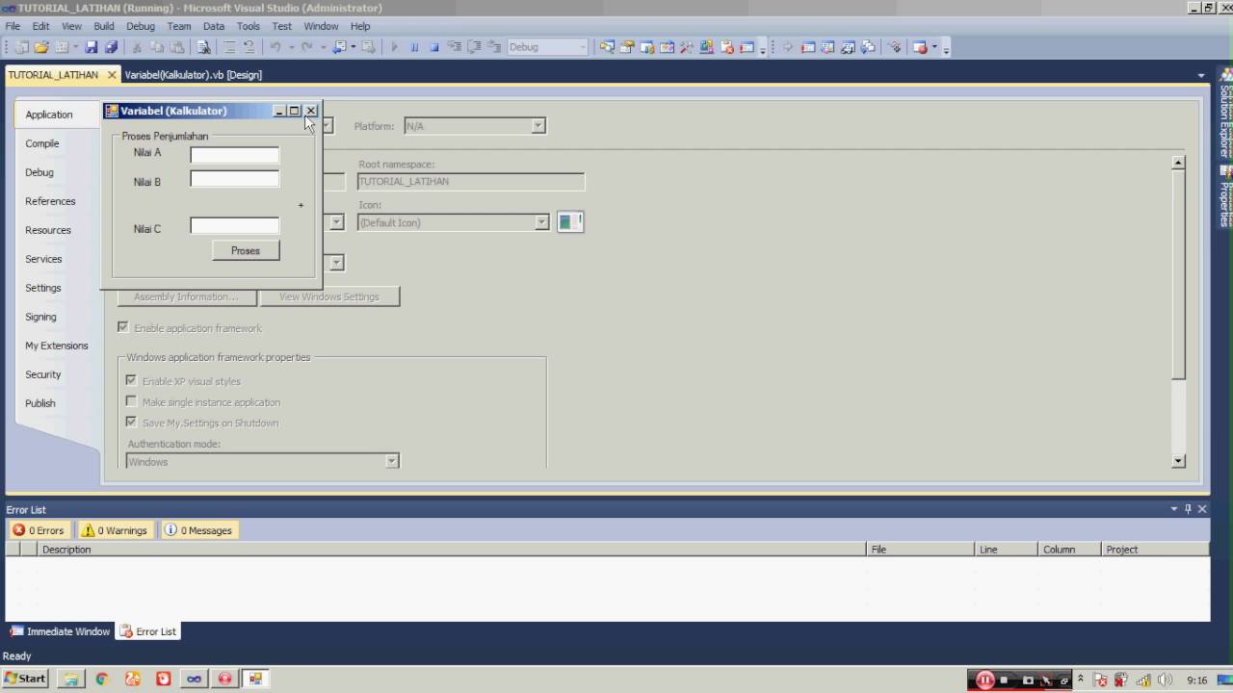This screenshot has width=1233, height=693.
Task: Toggle Enable application framework checkbox
Action: point(122,327)
